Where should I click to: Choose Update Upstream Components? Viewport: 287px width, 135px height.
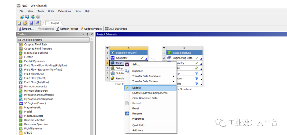[150, 93]
